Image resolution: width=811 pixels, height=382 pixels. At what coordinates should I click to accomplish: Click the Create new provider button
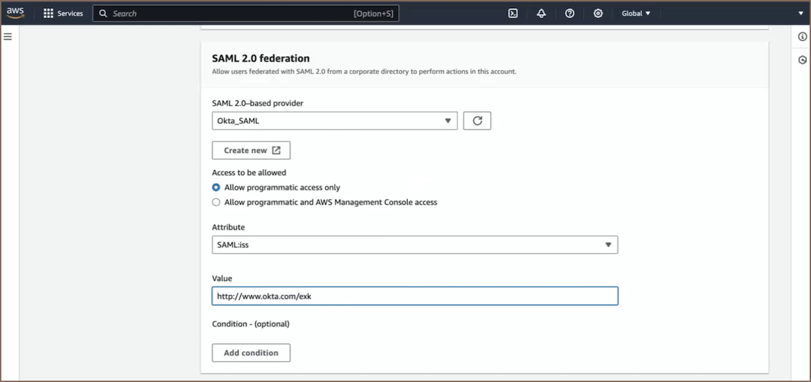[x=251, y=150]
